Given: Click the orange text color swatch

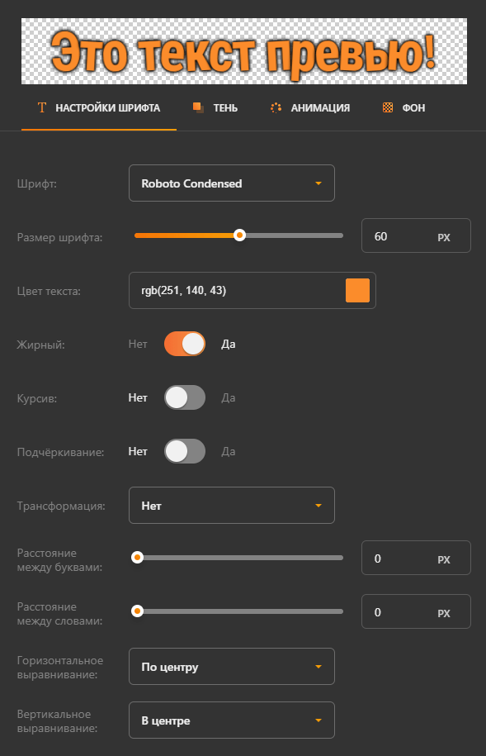Looking at the screenshot, I should (x=357, y=290).
